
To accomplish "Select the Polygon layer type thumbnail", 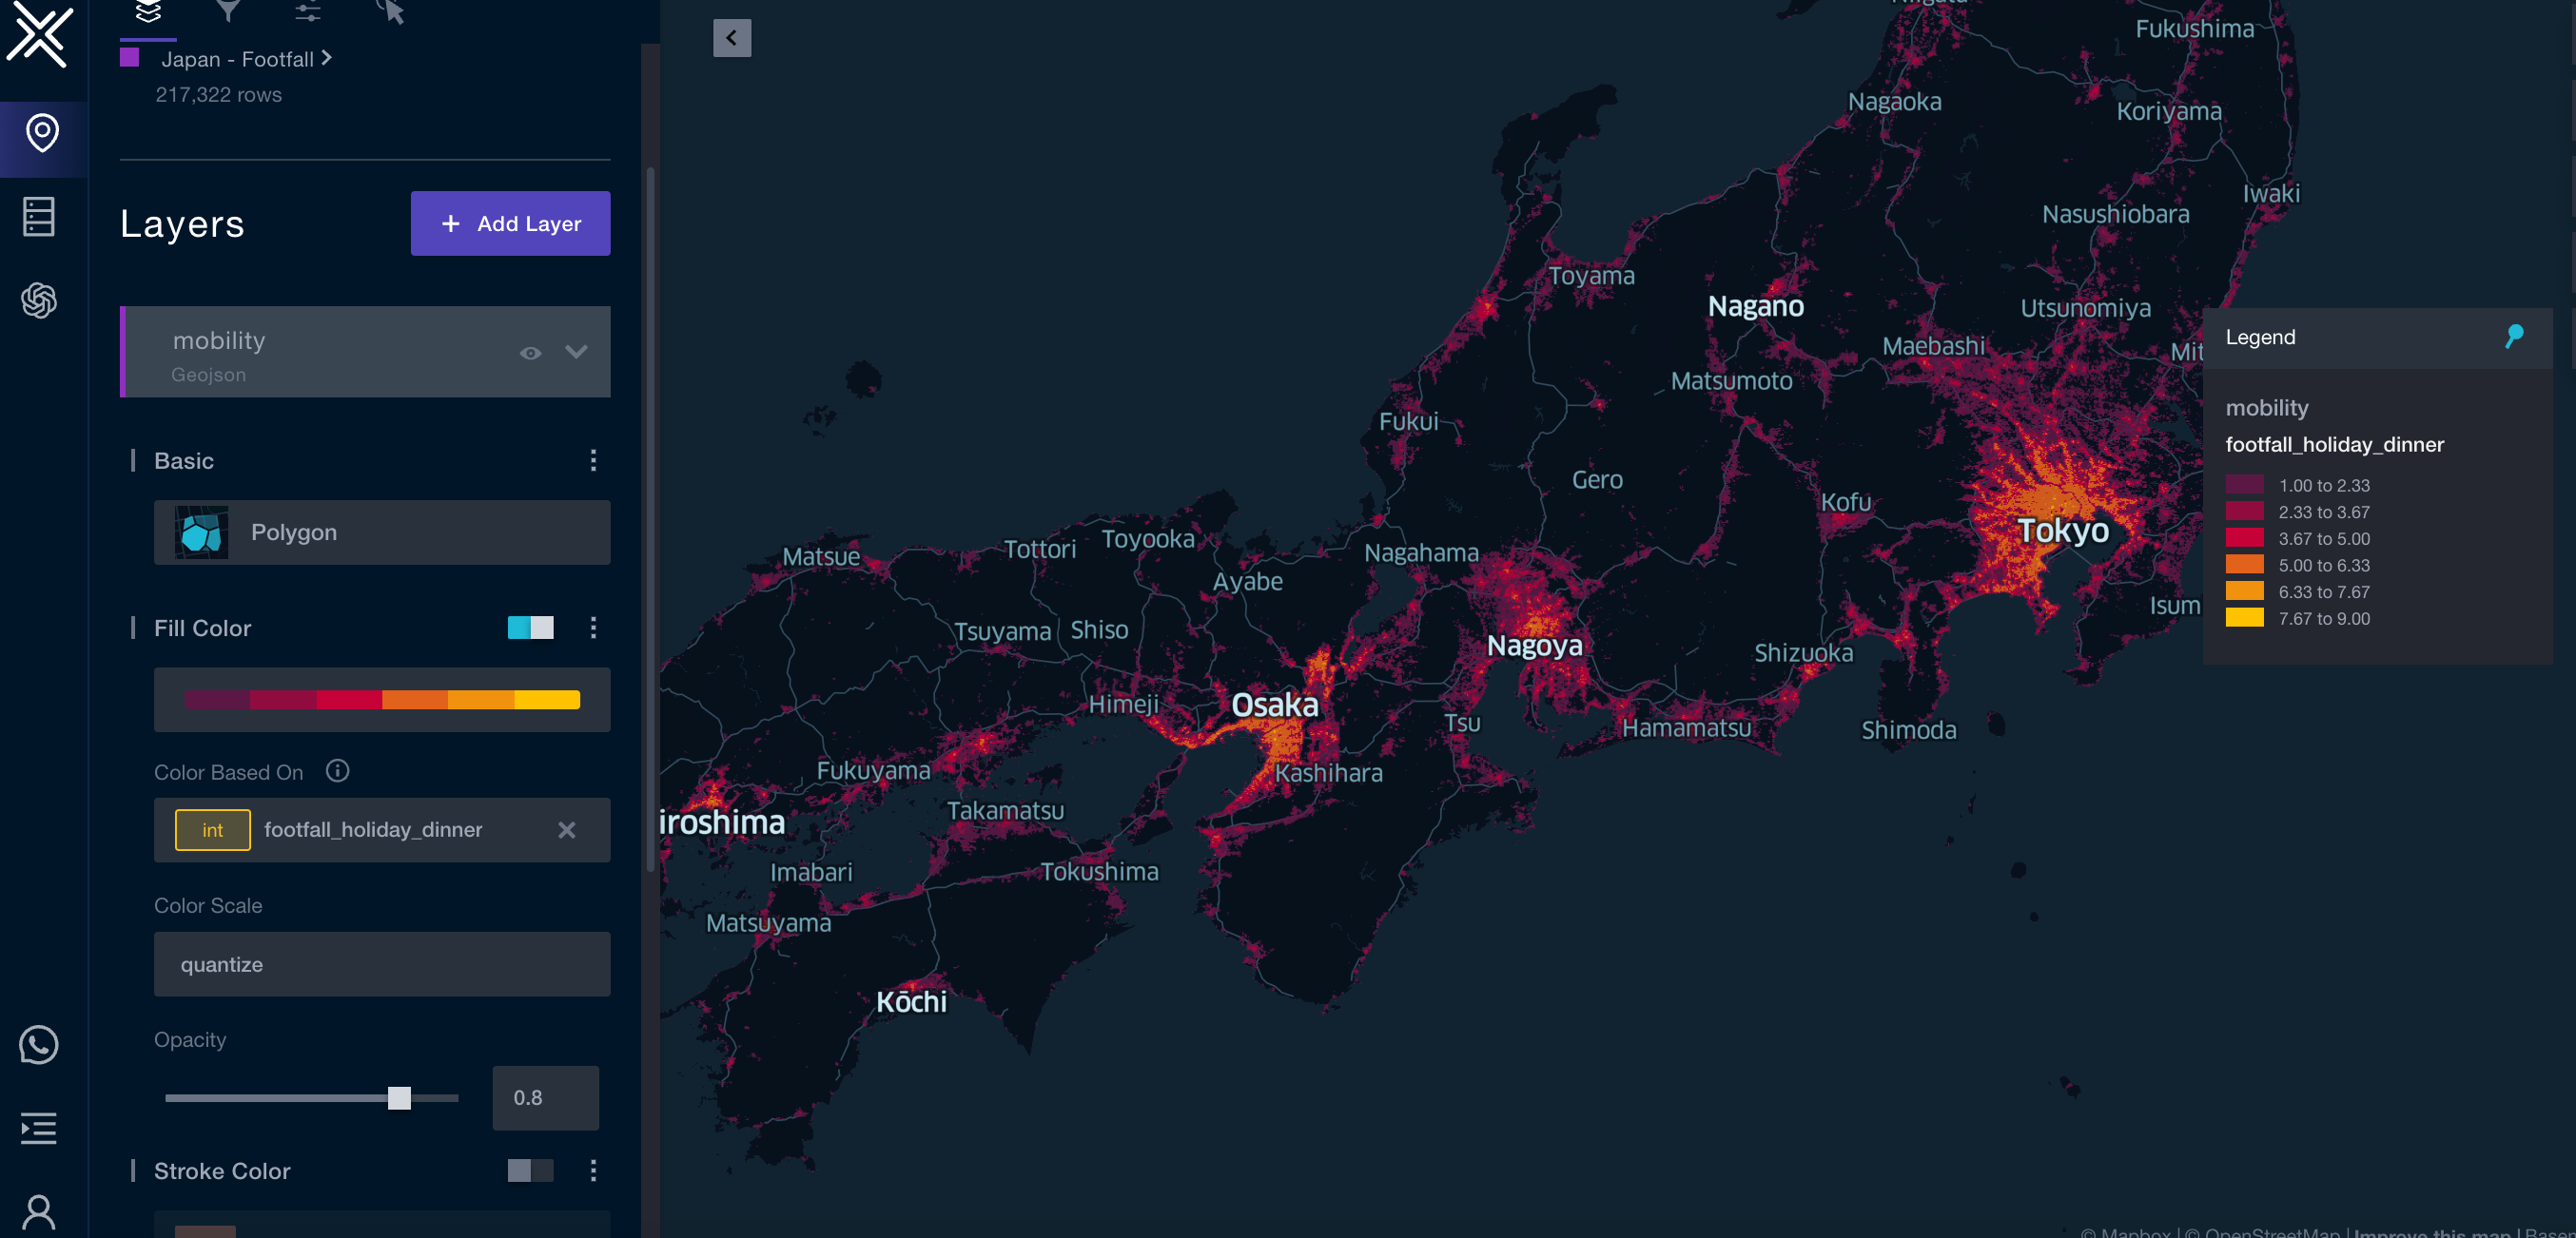I will 199,532.
